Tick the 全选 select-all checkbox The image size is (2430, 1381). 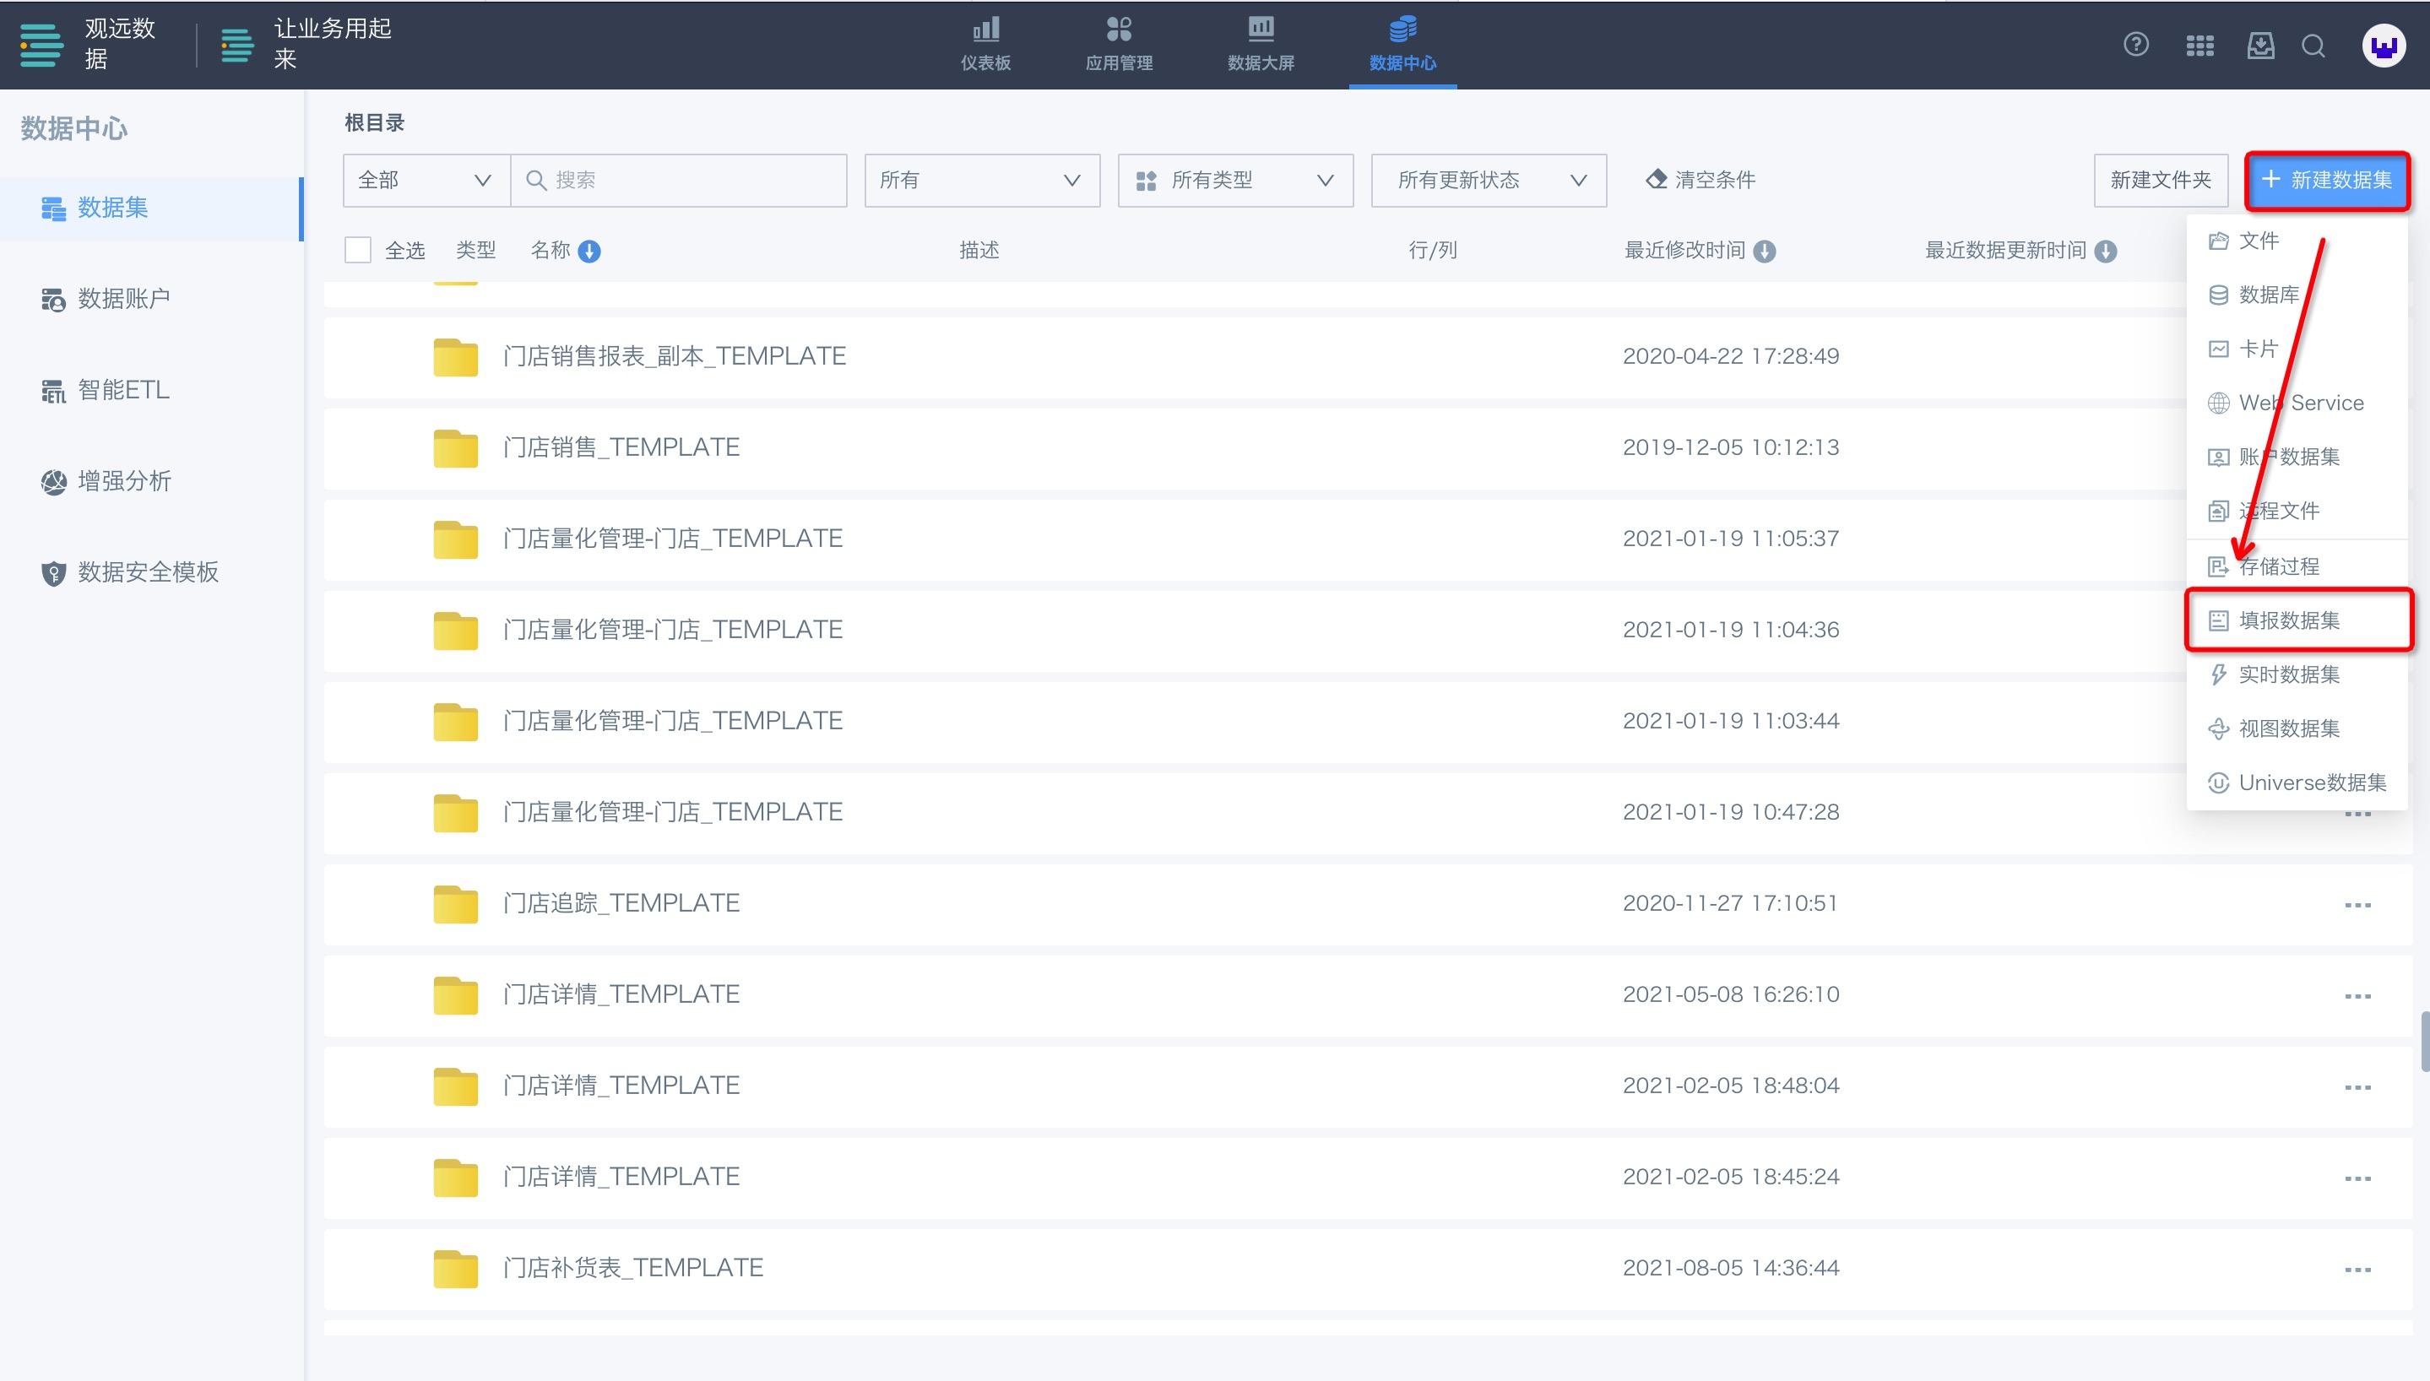pyautogui.click(x=357, y=251)
